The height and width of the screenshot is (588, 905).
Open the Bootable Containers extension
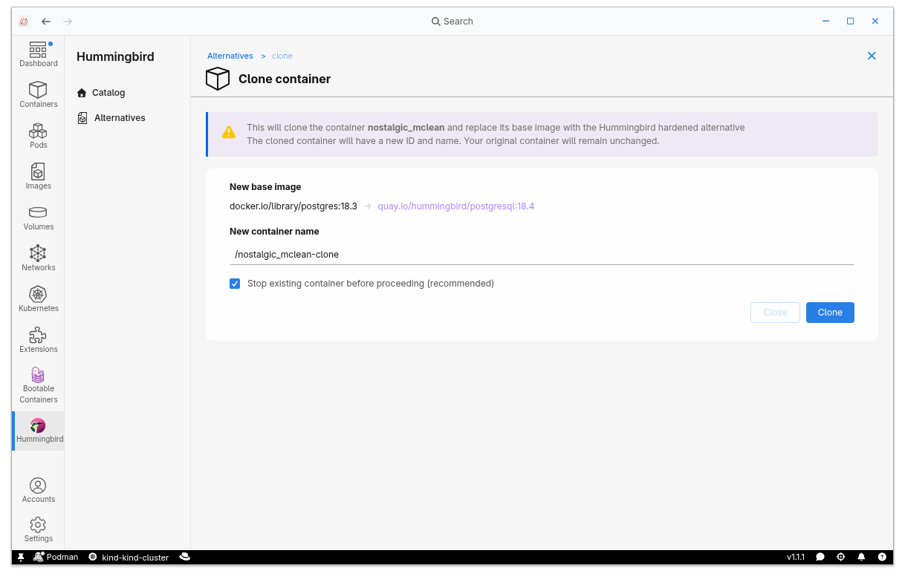(38, 385)
